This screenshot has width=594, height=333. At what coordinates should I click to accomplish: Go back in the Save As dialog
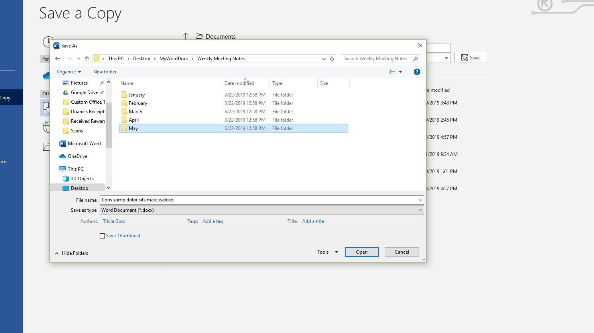point(57,59)
